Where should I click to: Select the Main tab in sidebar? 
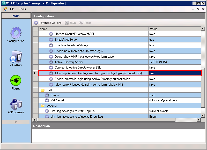click(16, 16)
